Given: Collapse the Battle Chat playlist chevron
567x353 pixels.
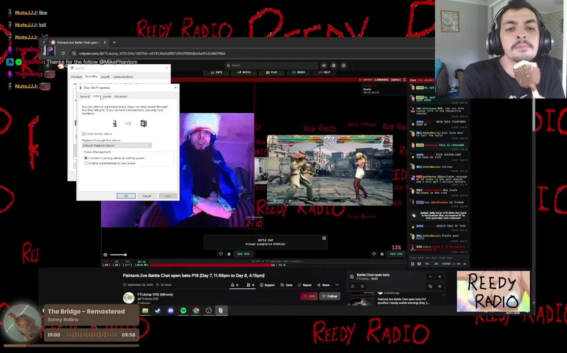Looking at the screenshot, I should click(430, 277).
